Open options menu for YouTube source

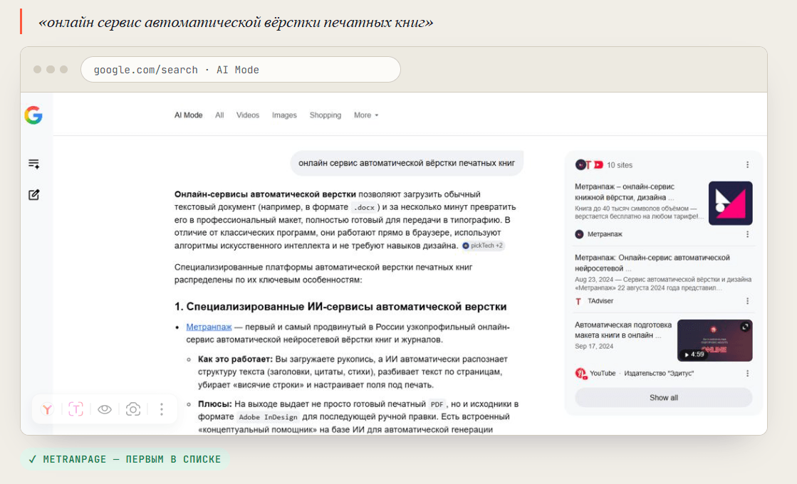point(747,373)
